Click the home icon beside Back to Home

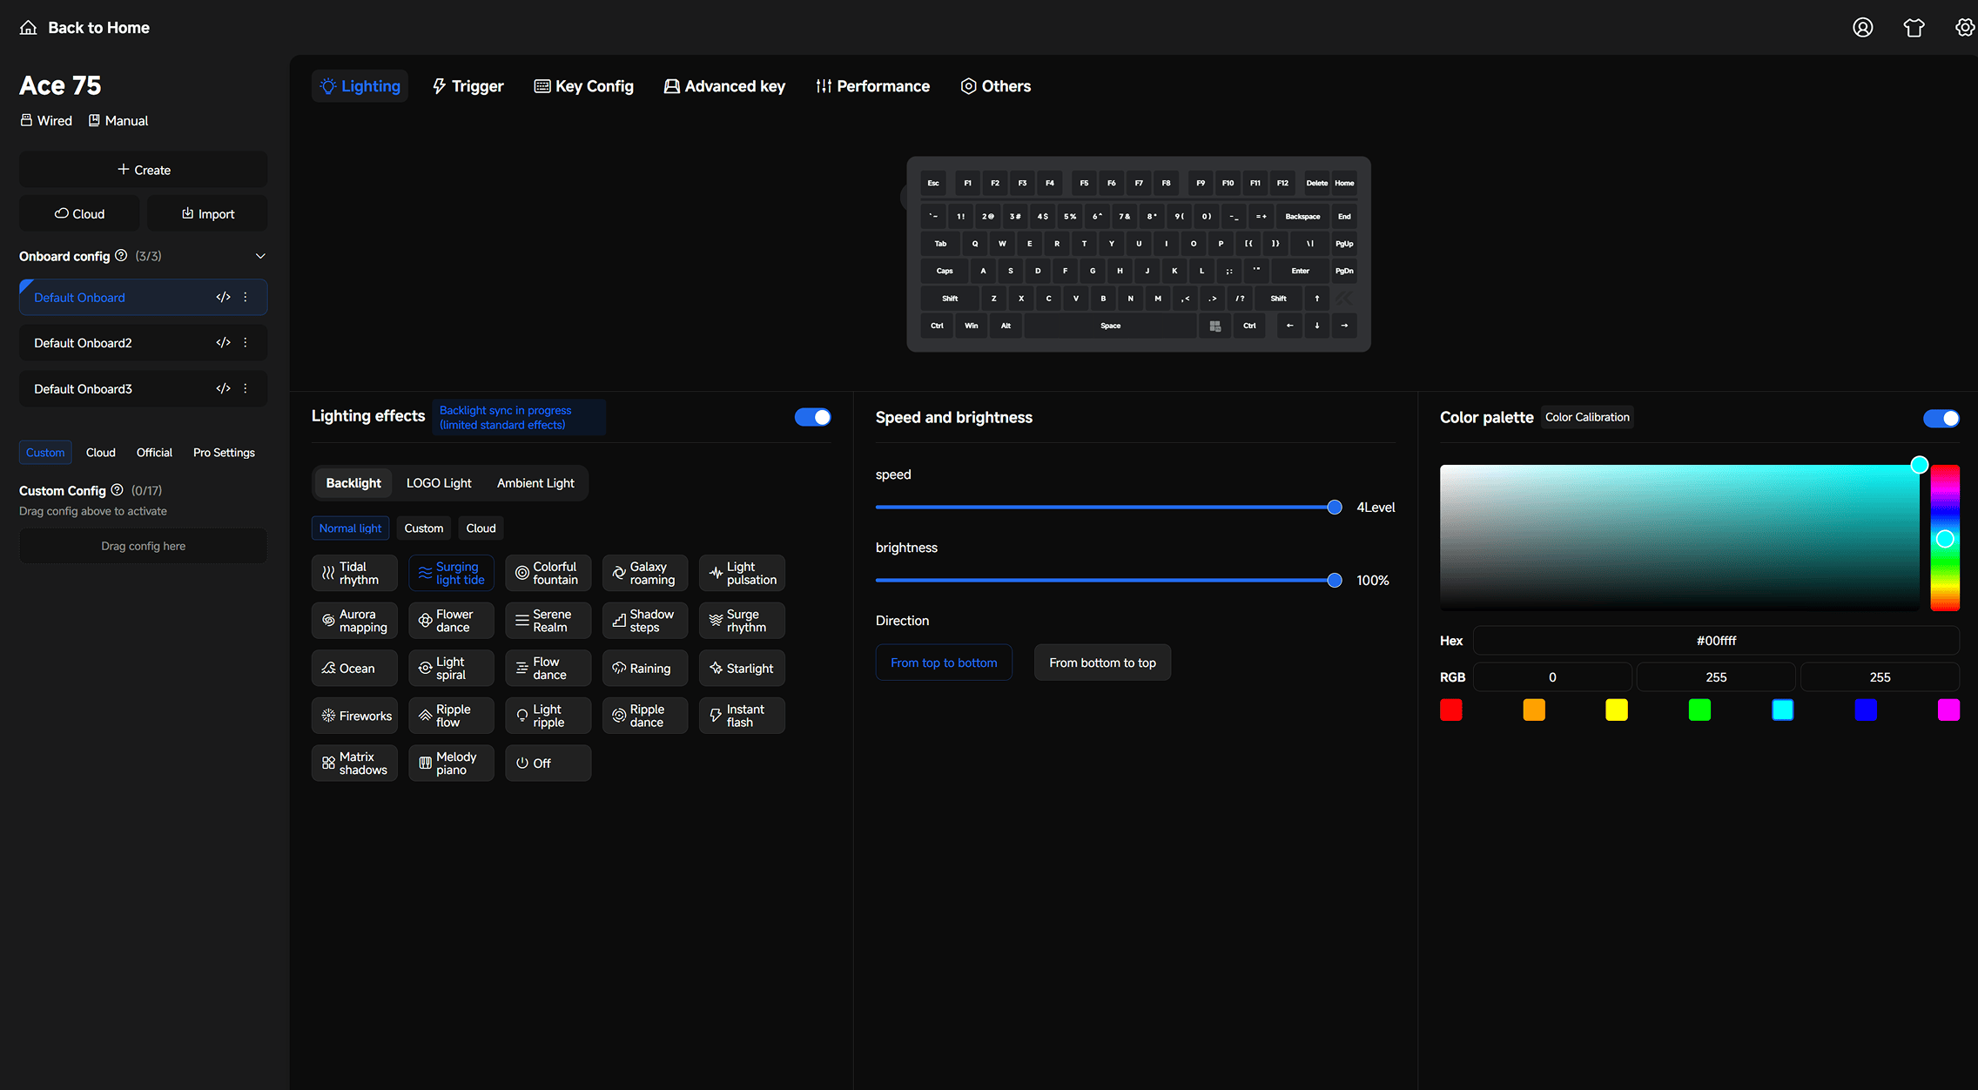click(29, 27)
